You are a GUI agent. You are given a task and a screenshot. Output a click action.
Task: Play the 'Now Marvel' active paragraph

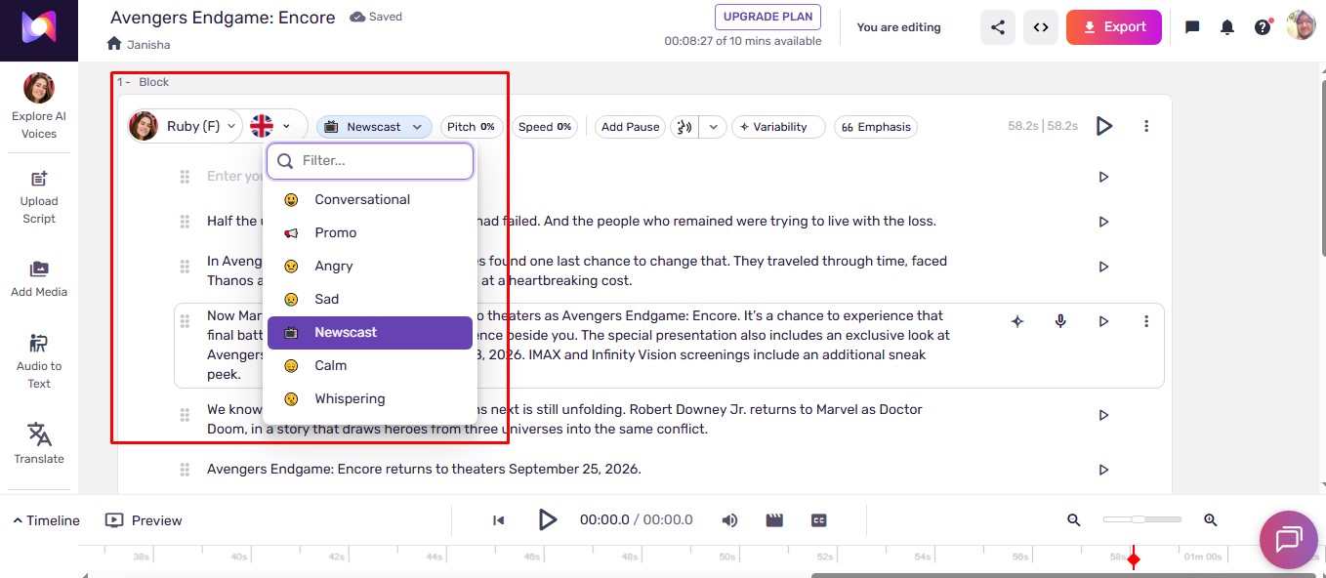coord(1103,321)
